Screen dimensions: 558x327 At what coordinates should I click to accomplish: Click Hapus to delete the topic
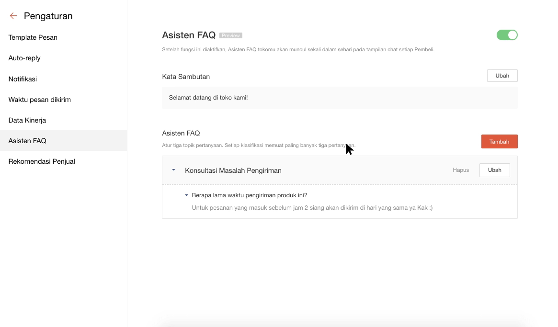pyautogui.click(x=461, y=170)
